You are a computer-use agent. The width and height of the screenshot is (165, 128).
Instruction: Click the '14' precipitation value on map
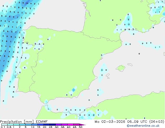point(27,3)
